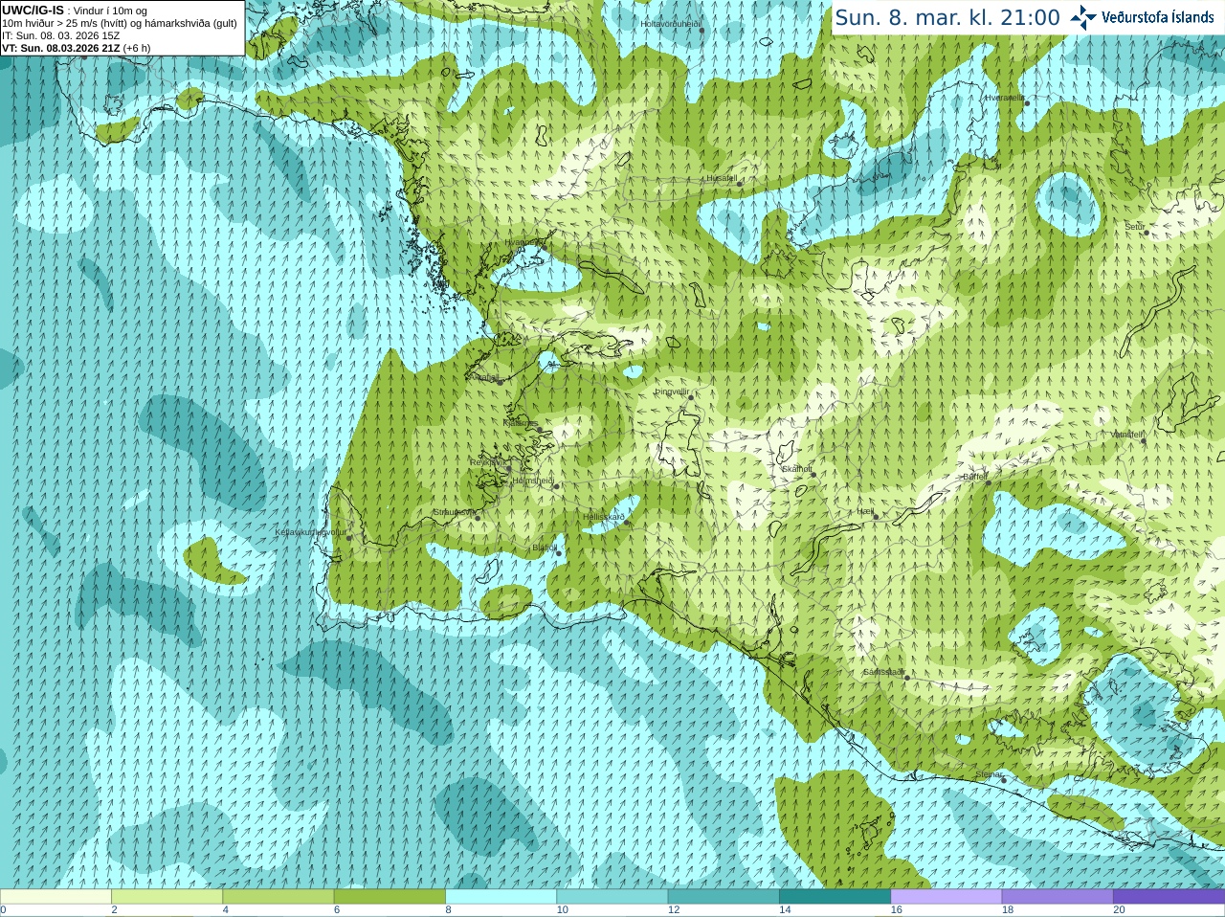
Task: Click the Hæll station label
Action: point(865,511)
